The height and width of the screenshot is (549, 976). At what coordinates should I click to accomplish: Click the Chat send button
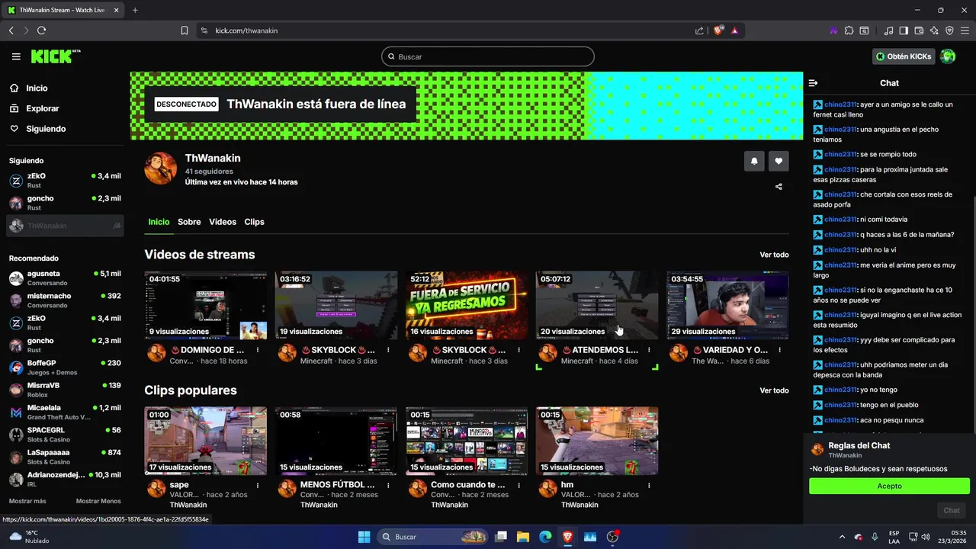tap(952, 510)
